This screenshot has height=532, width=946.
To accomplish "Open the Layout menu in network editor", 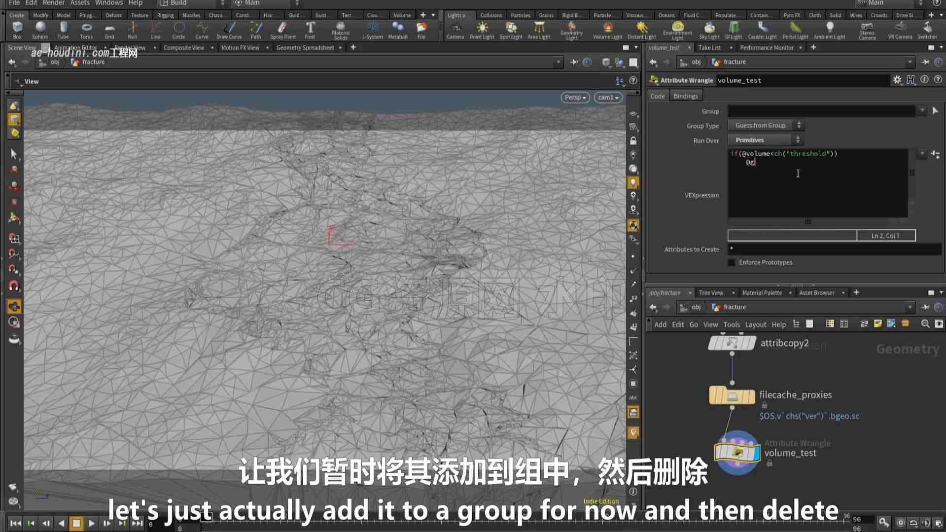I will coord(755,324).
